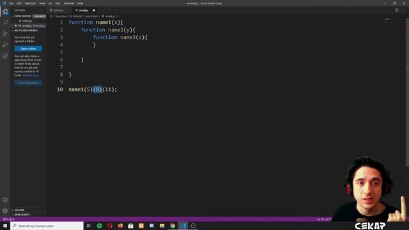
Task: Open the editor More Actions ellipsis
Action: [403, 10]
